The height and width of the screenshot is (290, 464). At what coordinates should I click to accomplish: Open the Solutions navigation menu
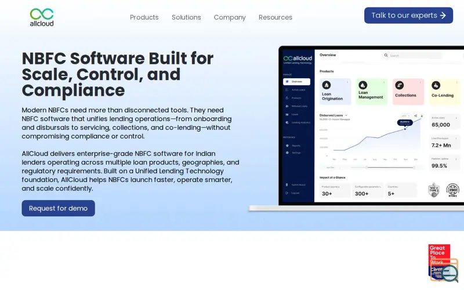[x=186, y=17]
